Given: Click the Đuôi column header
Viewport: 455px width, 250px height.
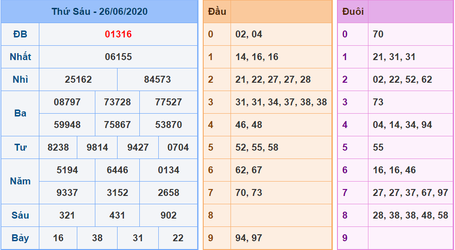Looking at the screenshot, I should (353, 12).
